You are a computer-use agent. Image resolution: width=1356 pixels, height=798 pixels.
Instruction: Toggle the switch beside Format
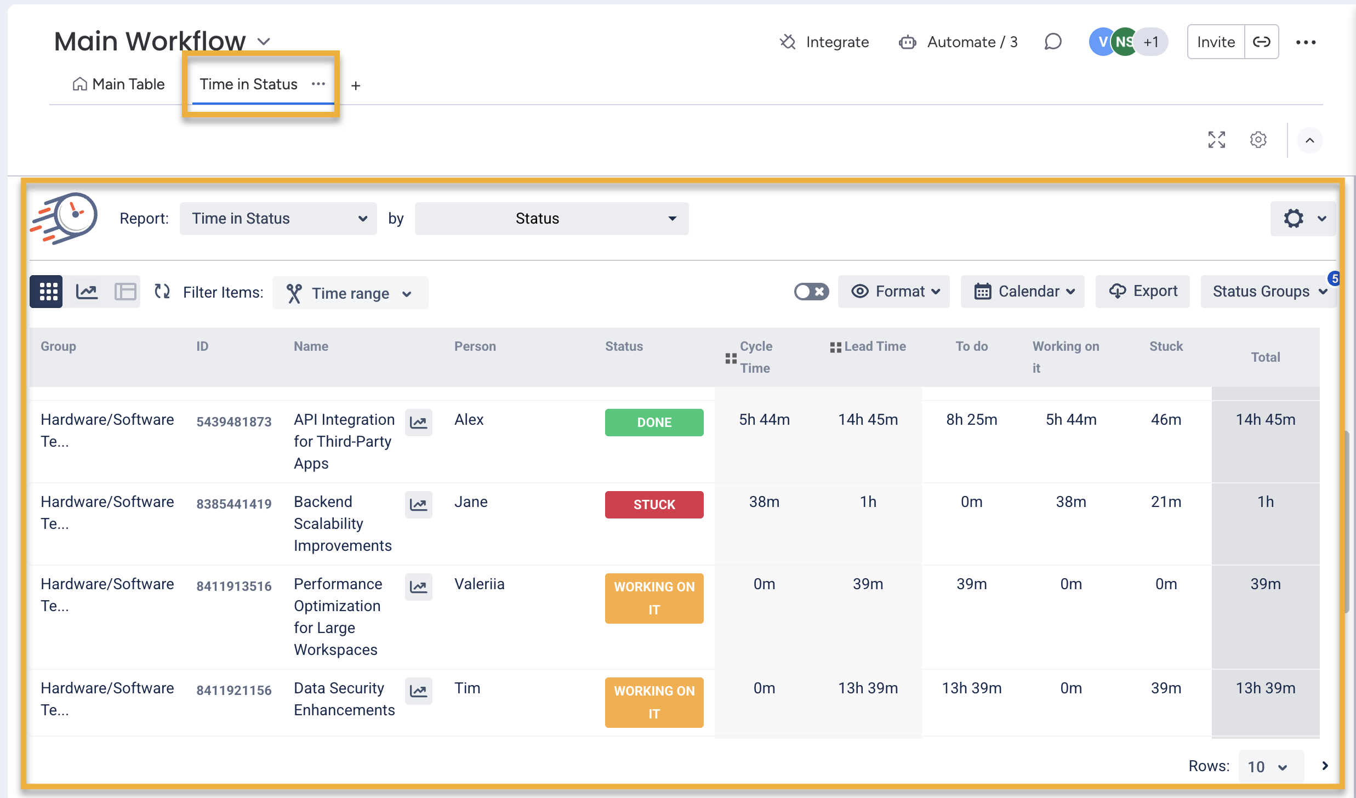pos(811,292)
